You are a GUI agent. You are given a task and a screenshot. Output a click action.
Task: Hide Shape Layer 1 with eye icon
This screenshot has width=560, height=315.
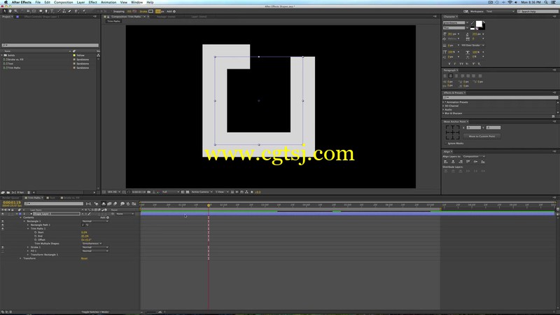coord(3,213)
